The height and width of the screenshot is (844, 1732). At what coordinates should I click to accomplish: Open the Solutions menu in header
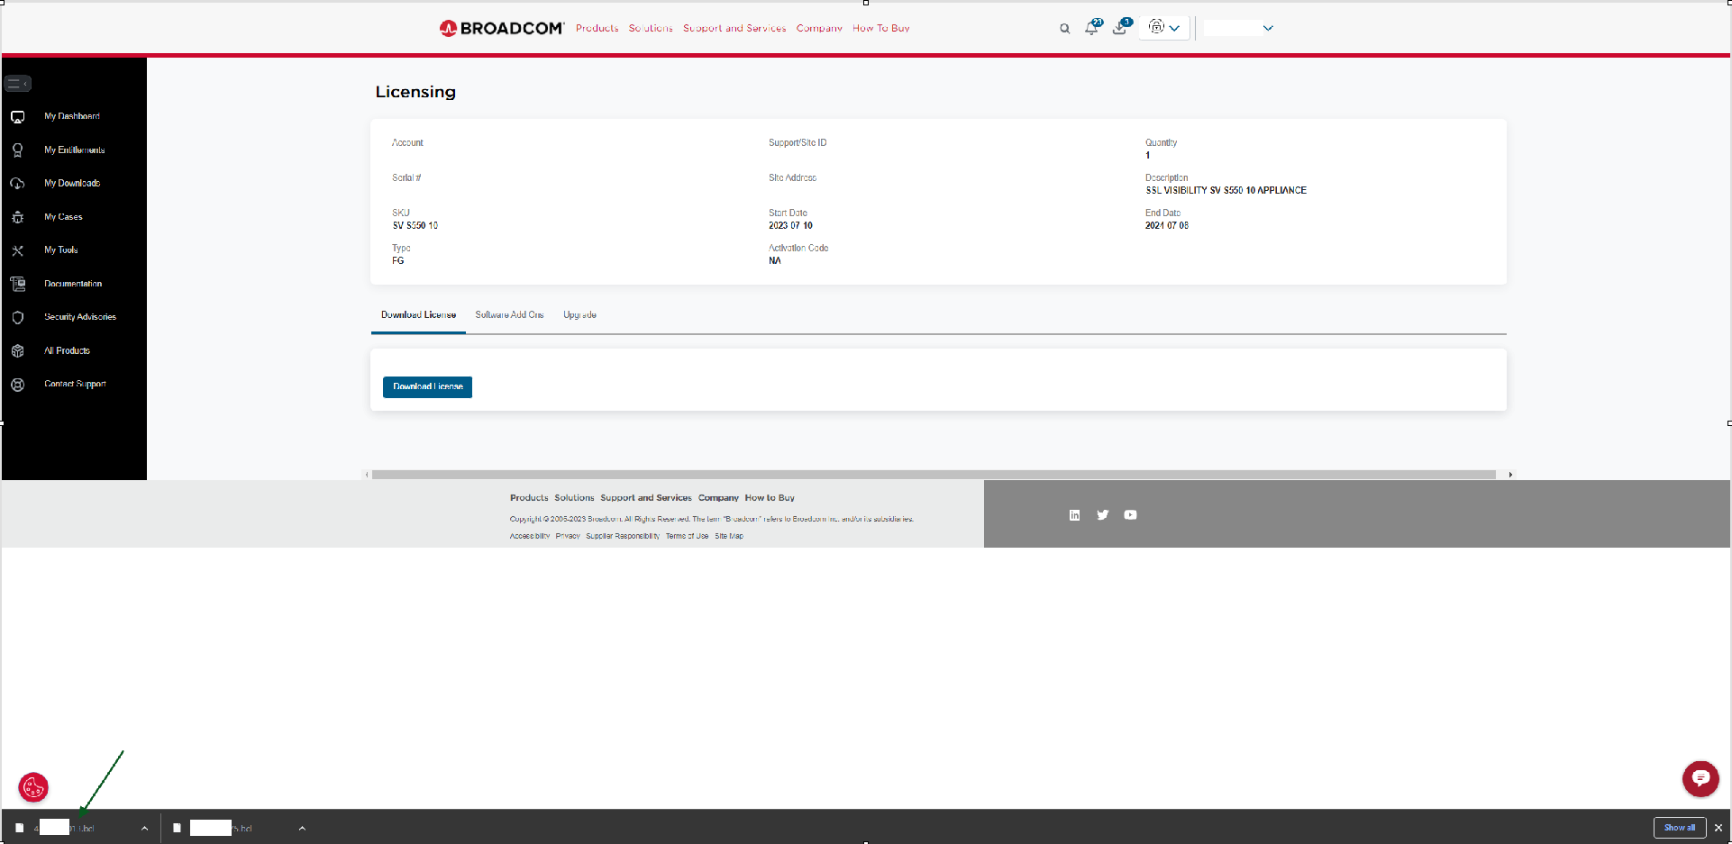click(x=651, y=28)
